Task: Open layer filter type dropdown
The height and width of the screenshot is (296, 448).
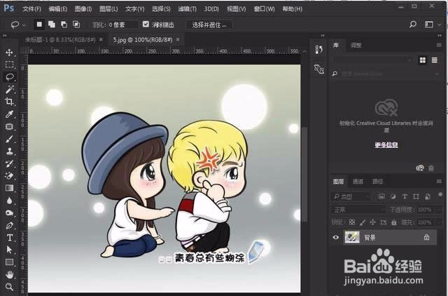Action: click(351, 196)
